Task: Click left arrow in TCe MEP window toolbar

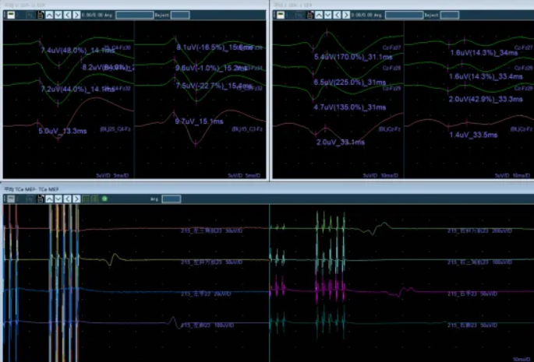Action: [x=68, y=199]
